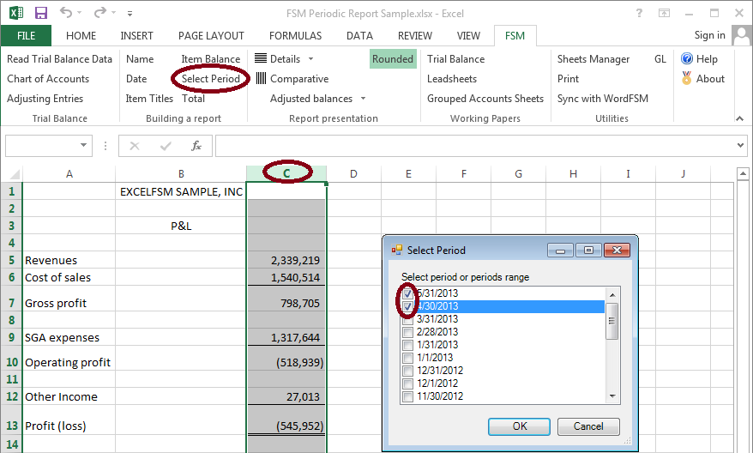Switch to the DATA ribbon tab
Image resolution: width=753 pixels, height=453 pixels.
point(359,35)
